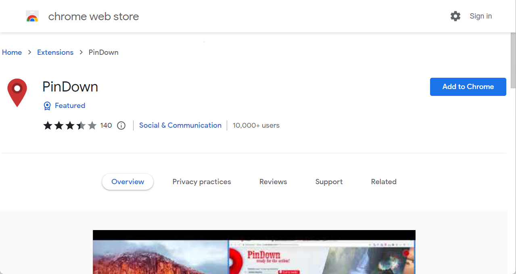516x274 pixels.
Task: Sign in to the web store
Action: (480, 16)
